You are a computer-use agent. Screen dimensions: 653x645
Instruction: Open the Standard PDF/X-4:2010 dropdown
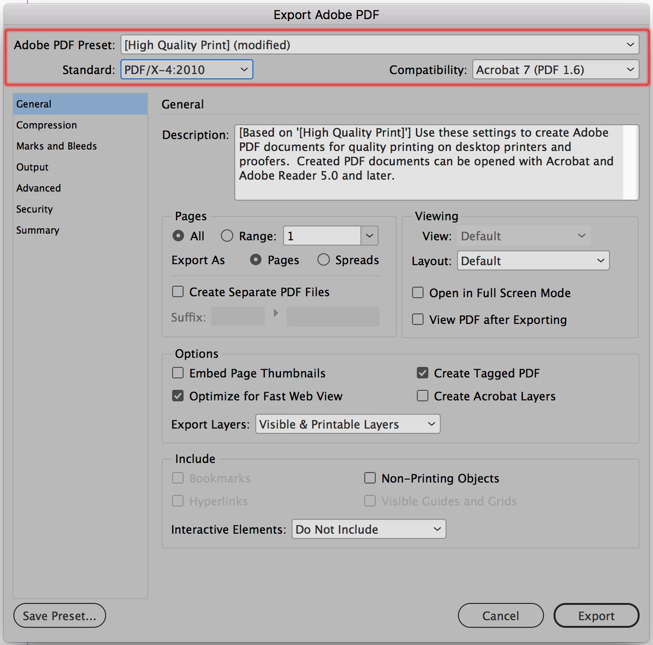point(186,70)
